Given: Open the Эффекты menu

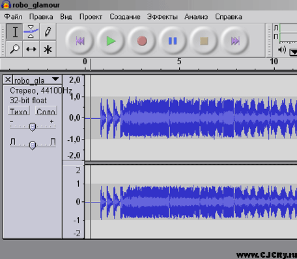Looking at the screenshot, I should click(x=162, y=17).
